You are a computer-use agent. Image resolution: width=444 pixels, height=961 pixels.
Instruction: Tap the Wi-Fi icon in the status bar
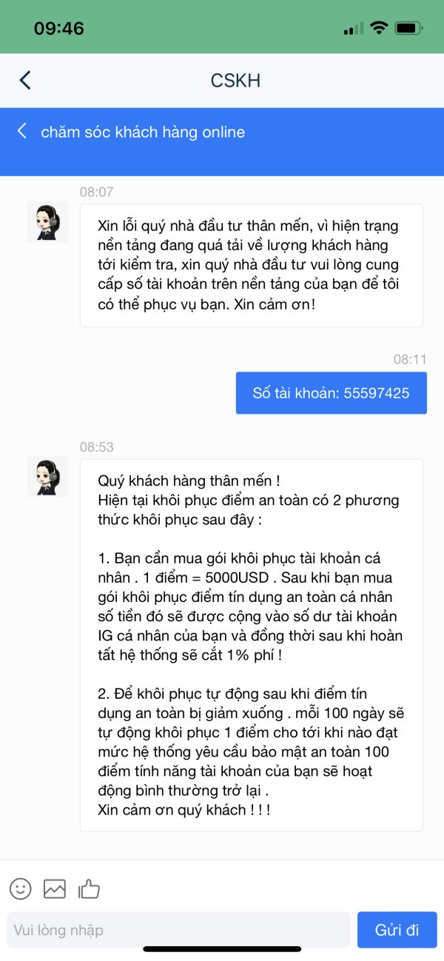tap(379, 28)
